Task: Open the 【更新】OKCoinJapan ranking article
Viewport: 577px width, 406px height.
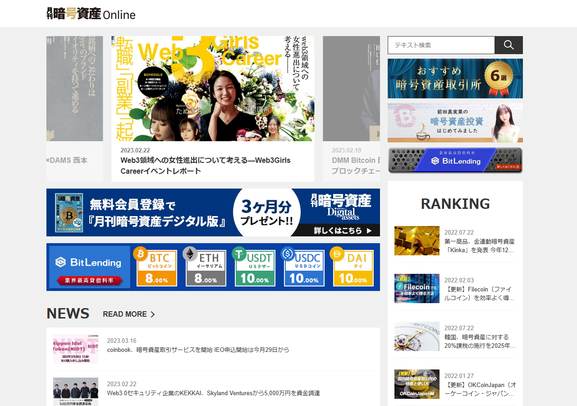Action: [x=480, y=389]
